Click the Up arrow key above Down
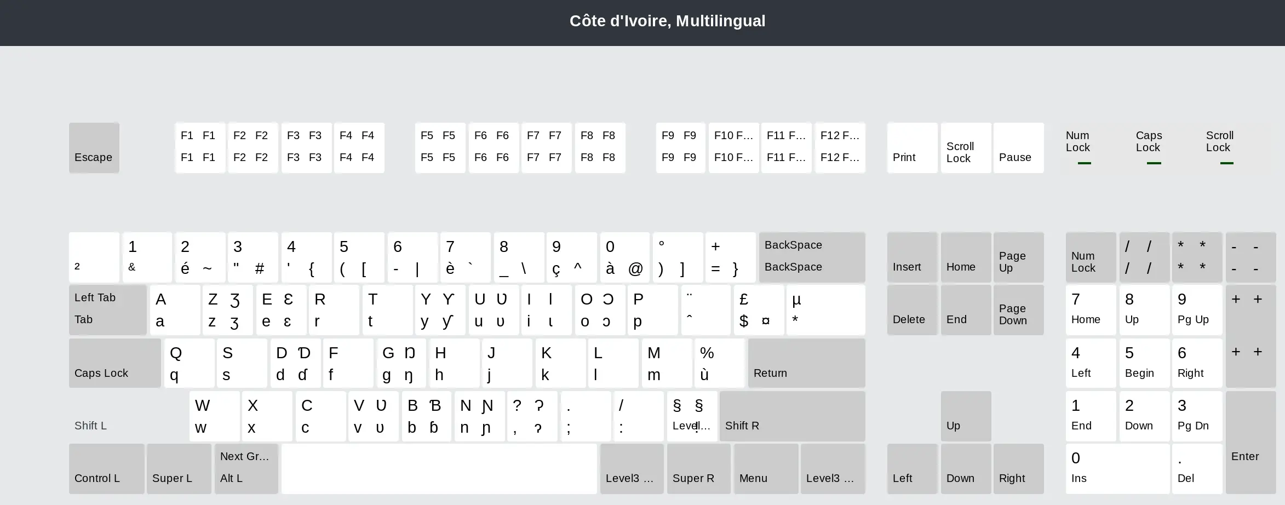 point(966,416)
